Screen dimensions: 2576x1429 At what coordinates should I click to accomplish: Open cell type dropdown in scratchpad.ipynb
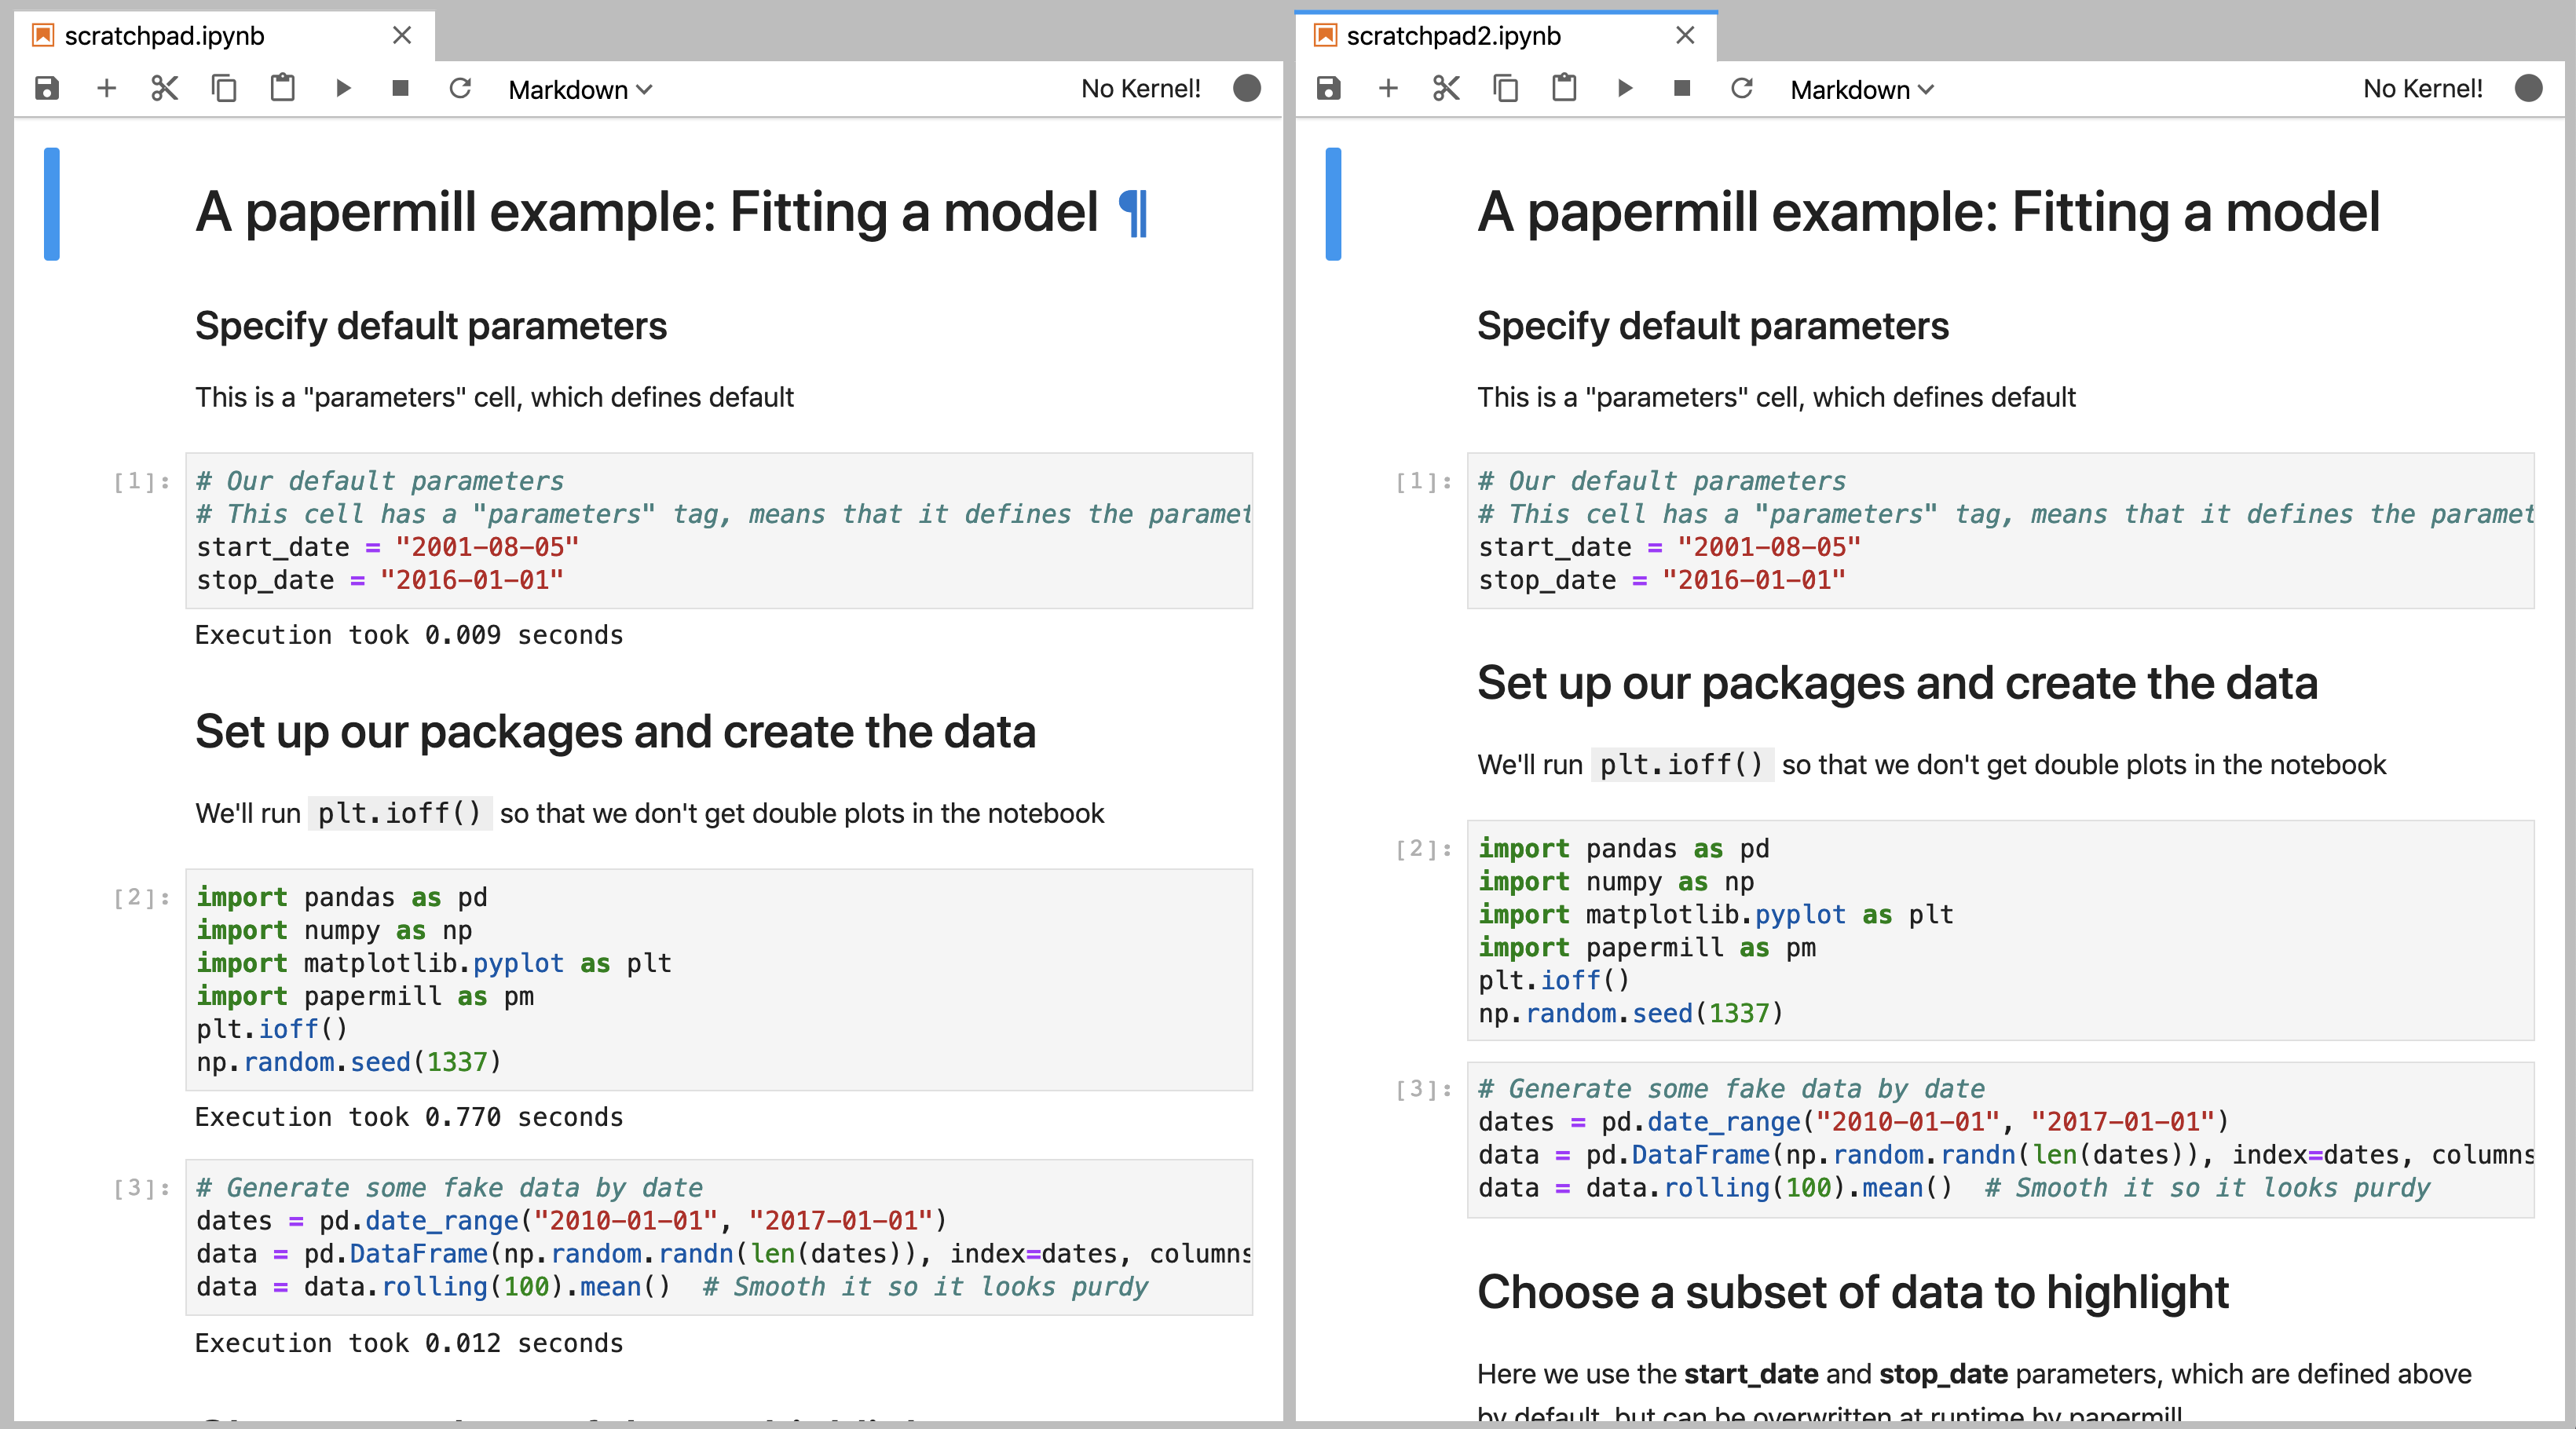click(580, 90)
